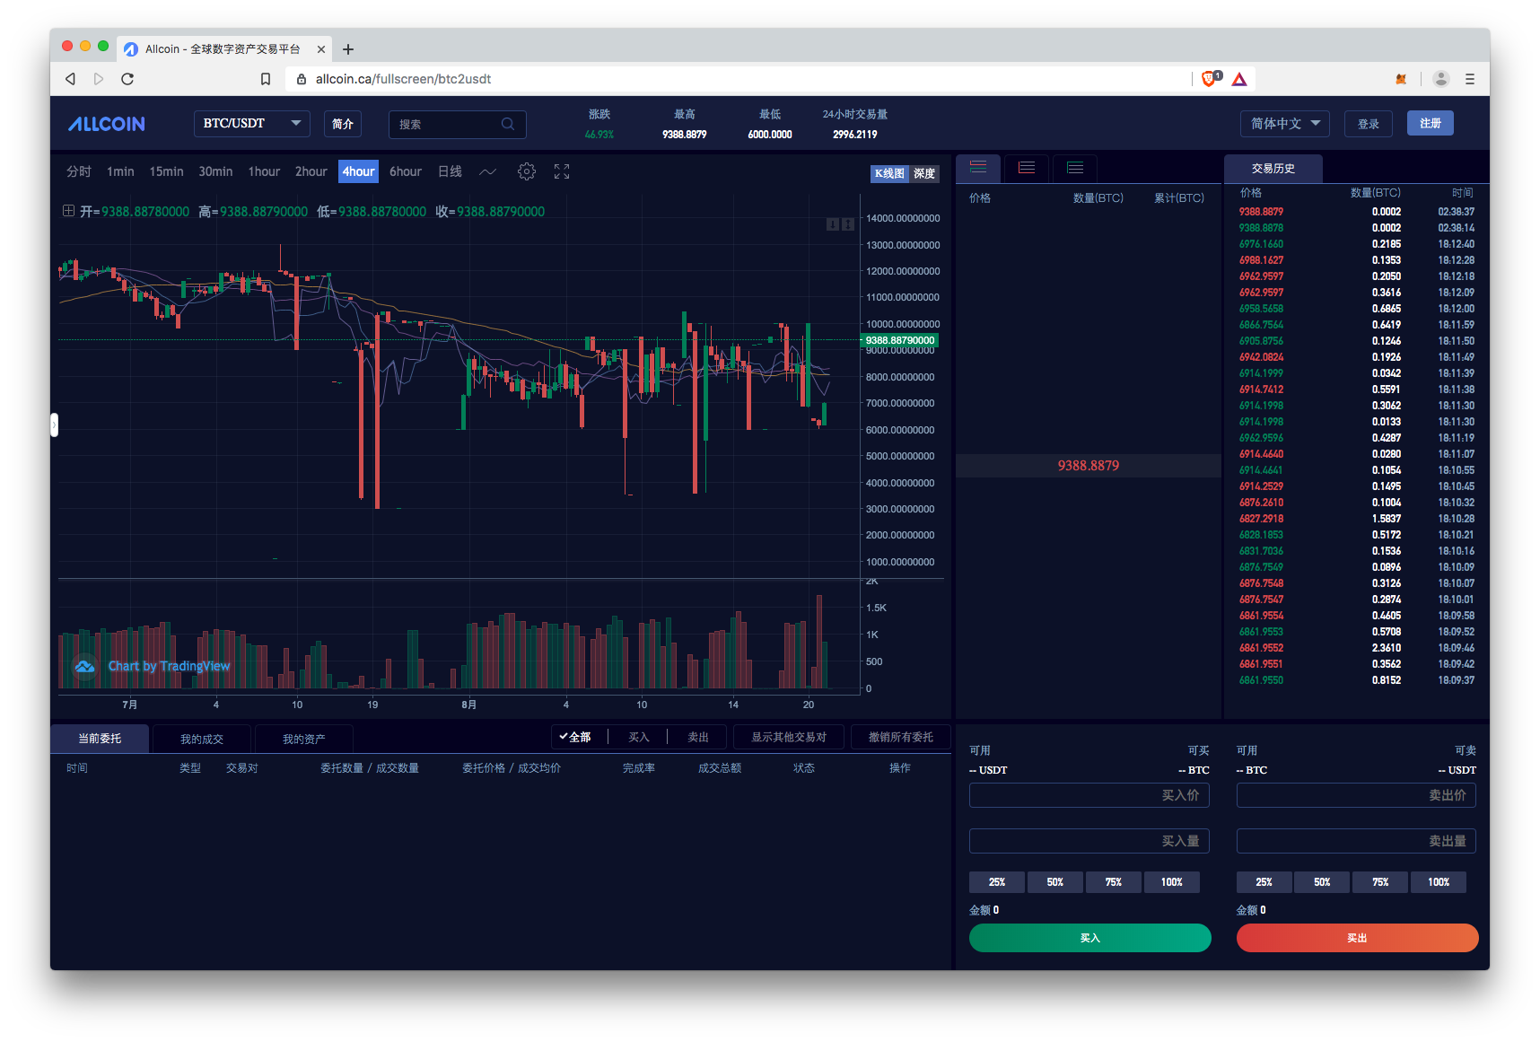
Task: Filter orders by 卖出
Action: pos(698,737)
